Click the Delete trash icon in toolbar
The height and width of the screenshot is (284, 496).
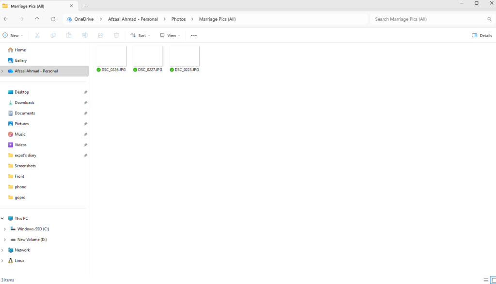pos(116,35)
